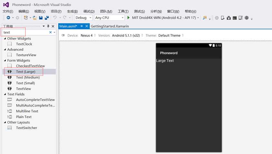Collapse the Other Widgets group
This screenshot has height=154, width=272.
coord(5,38)
